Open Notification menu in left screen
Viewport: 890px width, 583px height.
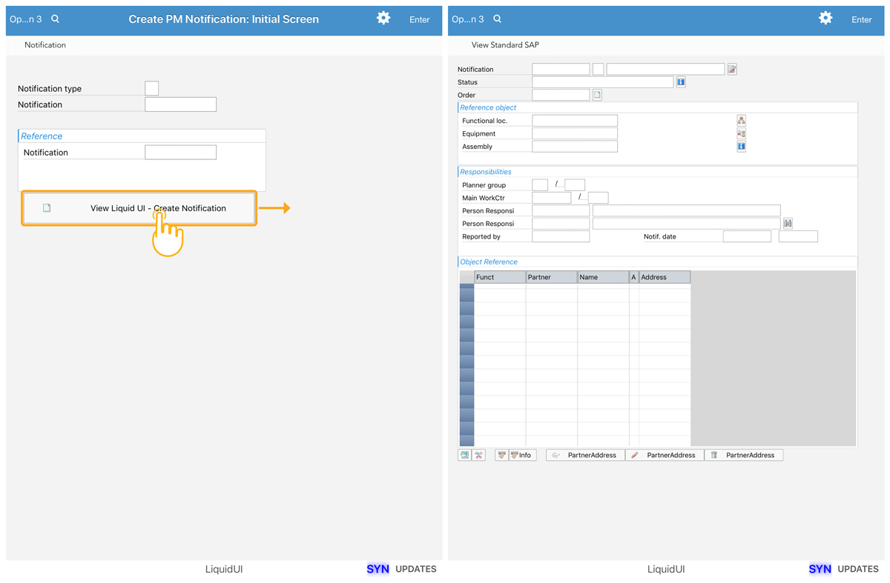(45, 45)
